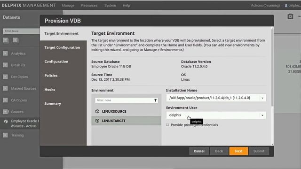Click the LINUXTARGET environment cube icon
Viewport: 301px width, 169px height.
[97, 121]
